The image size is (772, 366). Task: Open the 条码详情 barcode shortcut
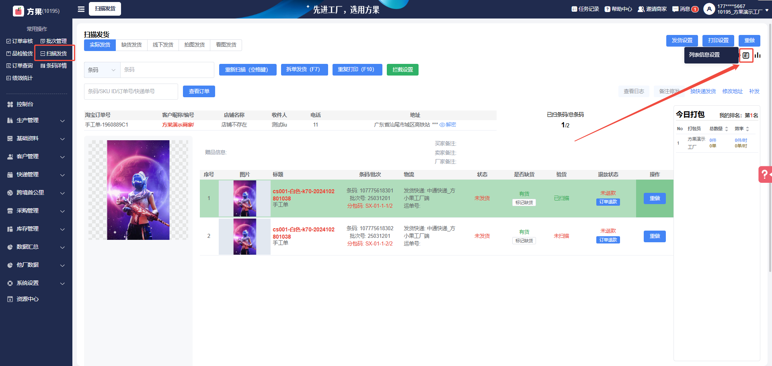pyautogui.click(x=53, y=65)
